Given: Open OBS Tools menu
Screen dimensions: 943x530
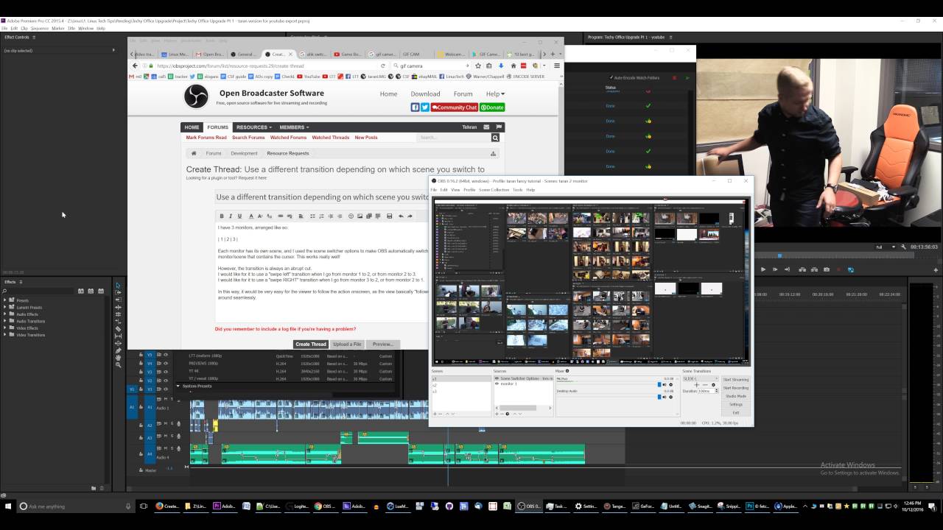Looking at the screenshot, I should pyautogui.click(x=518, y=190).
